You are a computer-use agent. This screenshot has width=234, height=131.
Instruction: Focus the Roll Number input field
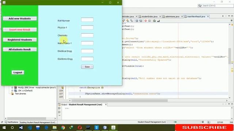87,20
